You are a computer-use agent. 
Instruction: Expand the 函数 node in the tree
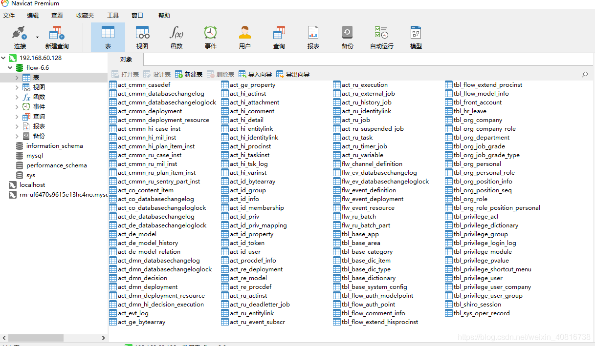point(17,97)
